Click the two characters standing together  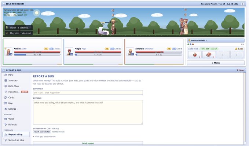pos(184,26)
